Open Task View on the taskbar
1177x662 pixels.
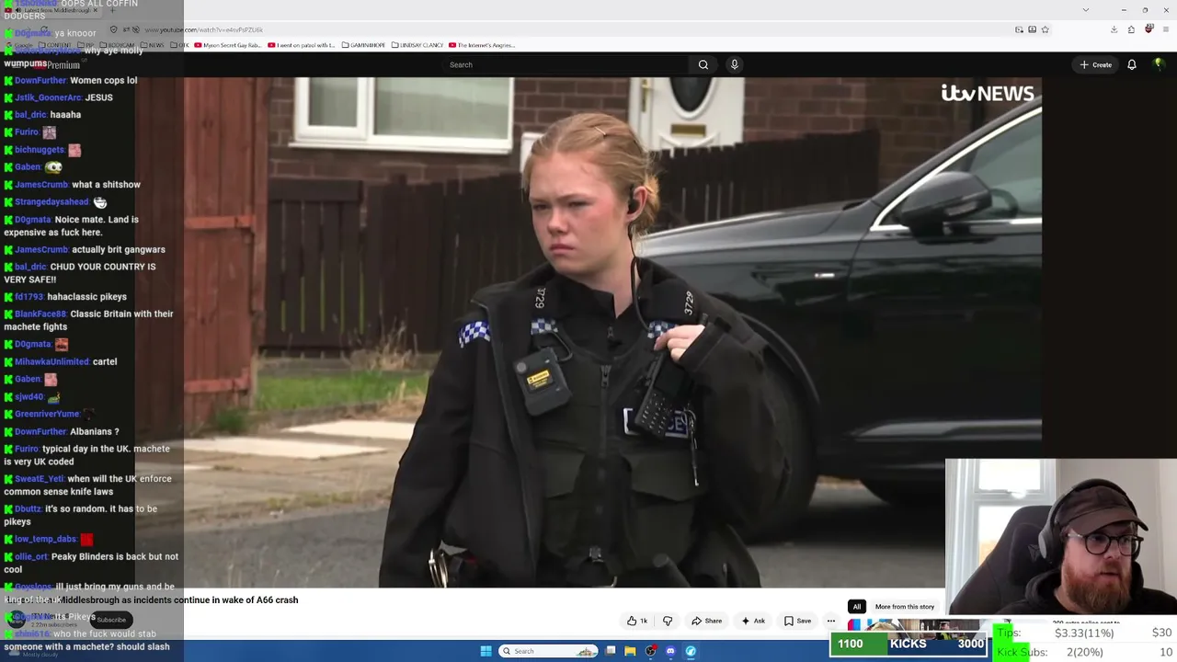[611, 651]
